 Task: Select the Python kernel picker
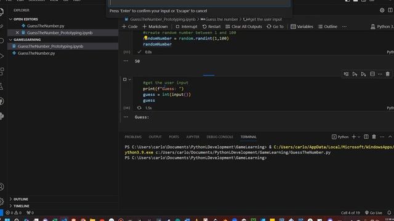(x=382, y=26)
